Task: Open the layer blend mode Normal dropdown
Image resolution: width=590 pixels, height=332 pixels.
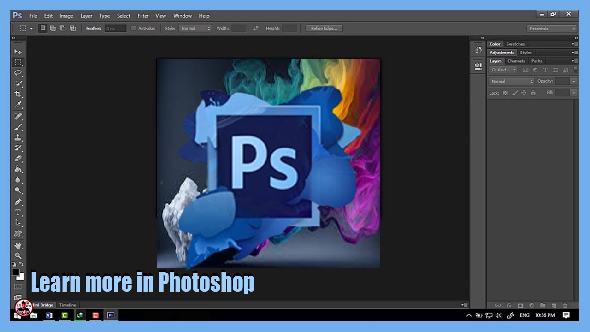Action: coord(511,81)
